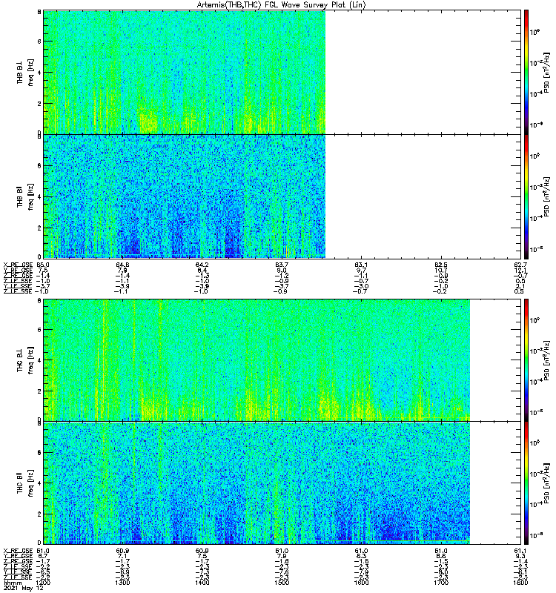Click the THB X_RE_GSE value "64.6"
Viewport: 556px width, 593px height.
pyautogui.click(x=122, y=265)
